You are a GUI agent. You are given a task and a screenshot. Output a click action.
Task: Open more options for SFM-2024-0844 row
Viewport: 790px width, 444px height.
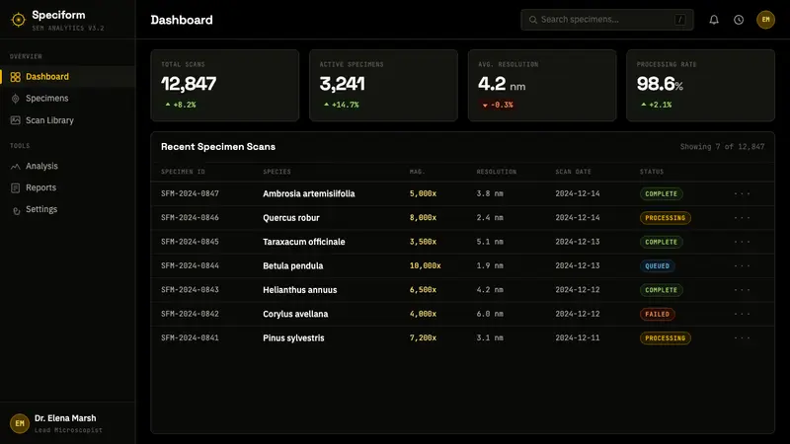(x=742, y=265)
